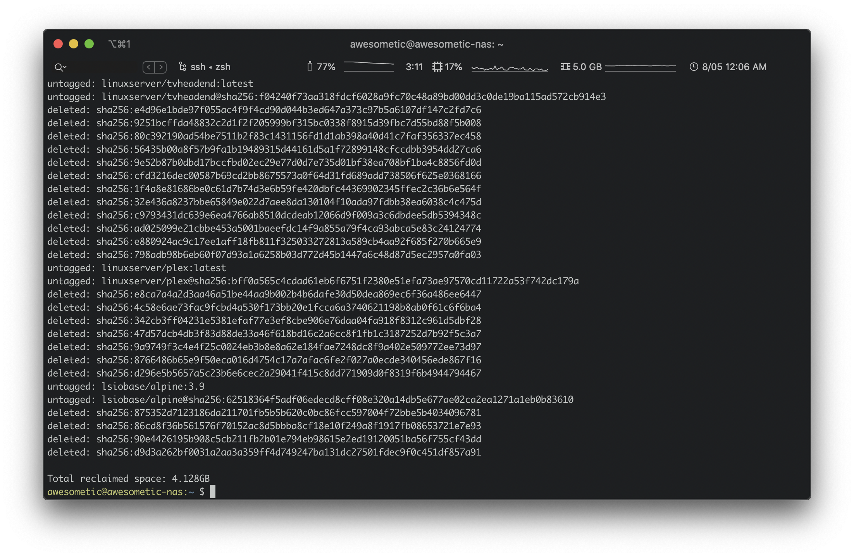Image resolution: width=854 pixels, height=557 pixels.
Task: Click the Total reclaimed space line
Action: coord(128,478)
